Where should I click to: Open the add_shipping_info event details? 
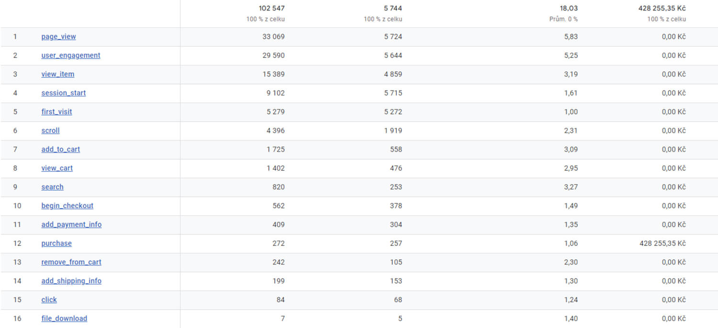point(71,281)
